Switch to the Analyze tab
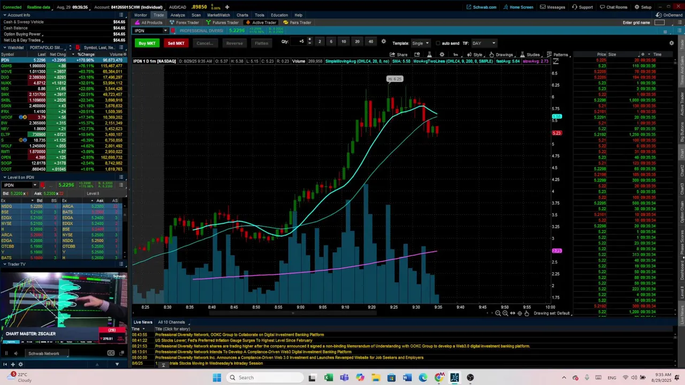Viewport: 685px width, 385px height. point(178,15)
